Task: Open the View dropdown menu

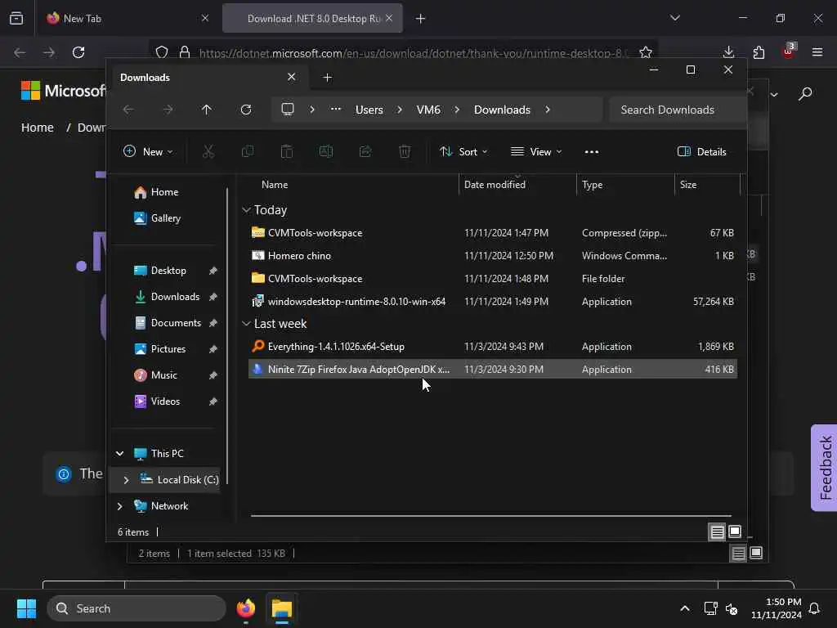Action: coord(536,151)
